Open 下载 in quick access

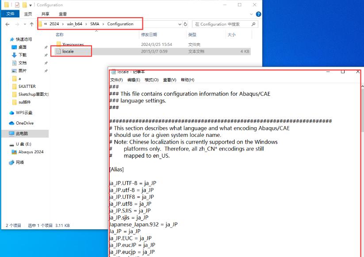23,55
